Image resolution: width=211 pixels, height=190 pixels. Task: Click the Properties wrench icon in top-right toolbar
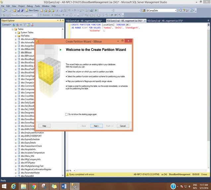[x=187, y=10]
